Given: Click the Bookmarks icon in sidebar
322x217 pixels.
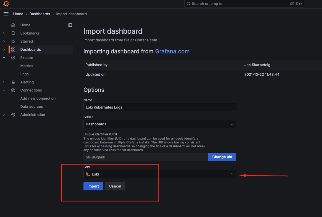Looking at the screenshot, I should click(13, 33).
